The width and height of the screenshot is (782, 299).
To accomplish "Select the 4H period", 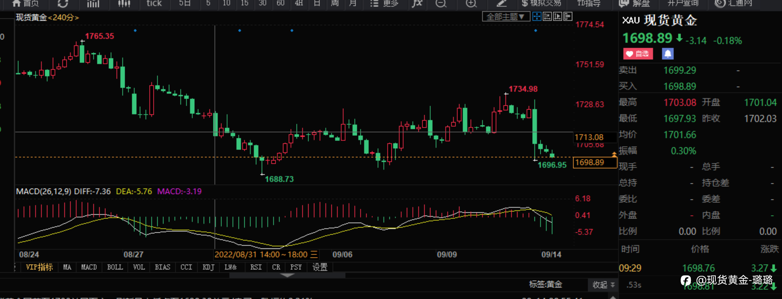I will [299, 3].
